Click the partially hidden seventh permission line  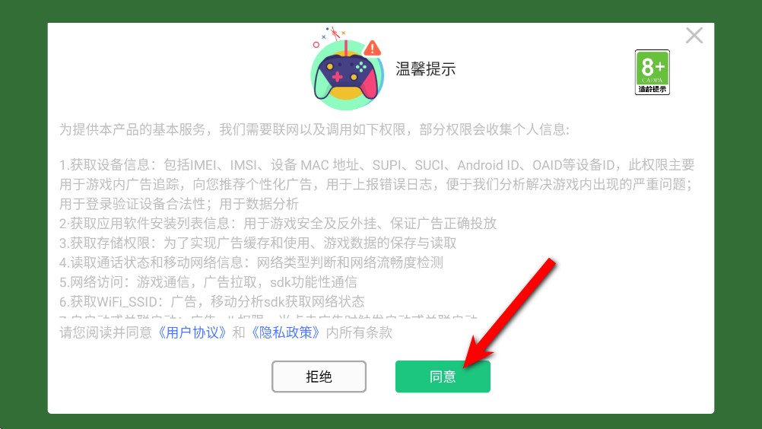click(x=268, y=316)
